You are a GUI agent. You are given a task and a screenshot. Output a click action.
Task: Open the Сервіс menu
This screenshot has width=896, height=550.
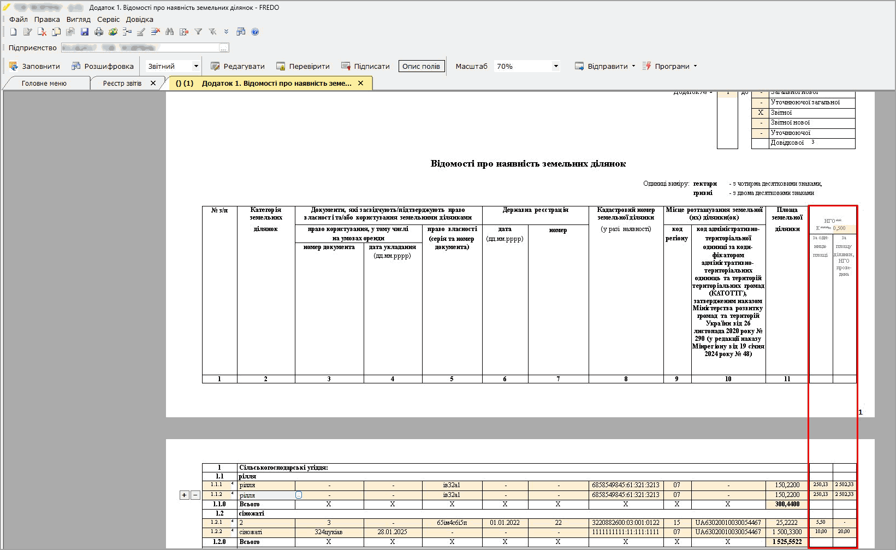(108, 19)
